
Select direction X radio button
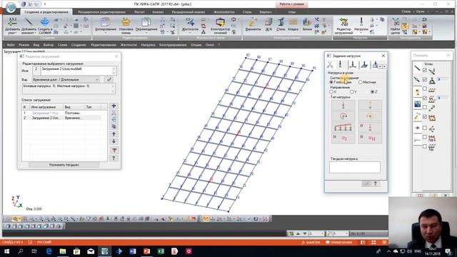coord(331,92)
